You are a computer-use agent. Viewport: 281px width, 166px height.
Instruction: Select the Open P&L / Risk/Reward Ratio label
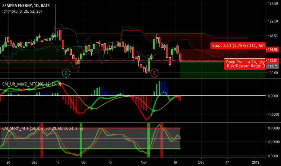(x=245, y=64)
